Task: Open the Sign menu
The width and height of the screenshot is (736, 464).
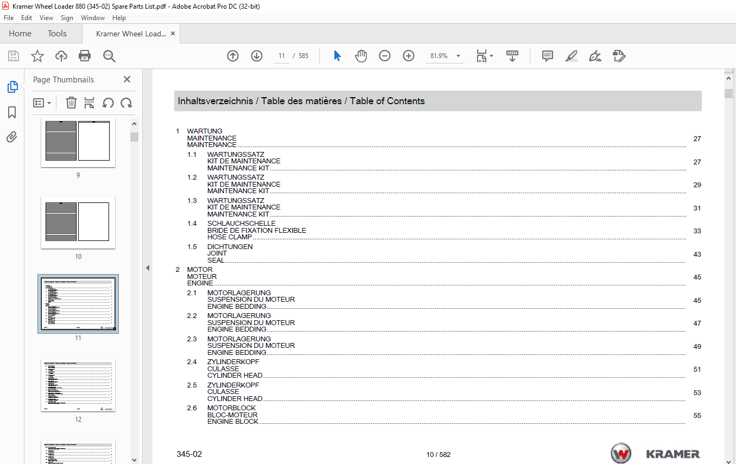Action: pyautogui.click(x=67, y=18)
